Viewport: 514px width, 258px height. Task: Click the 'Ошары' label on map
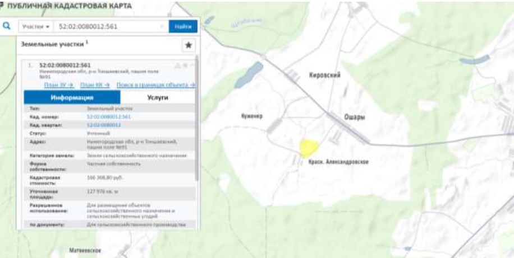pyautogui.click(x=354, y=116)
